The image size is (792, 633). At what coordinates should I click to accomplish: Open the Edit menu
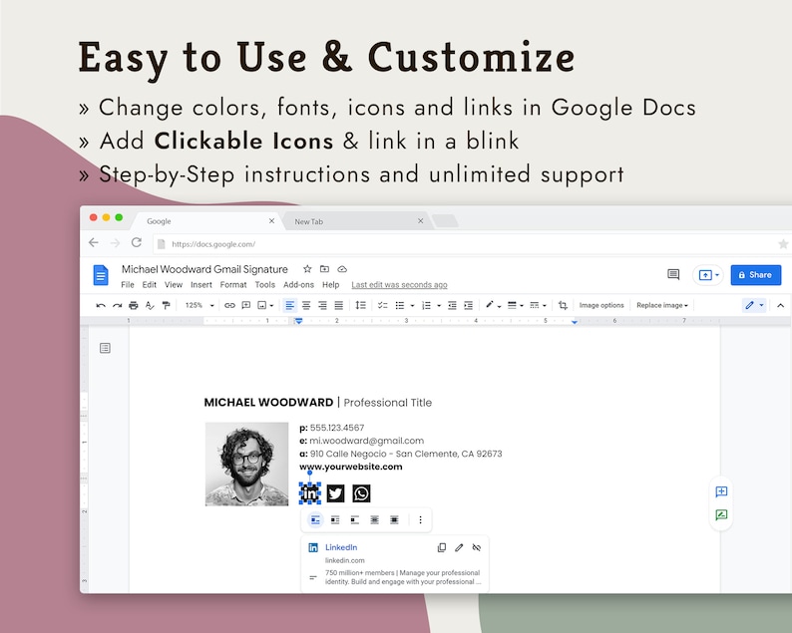point(149,285)
